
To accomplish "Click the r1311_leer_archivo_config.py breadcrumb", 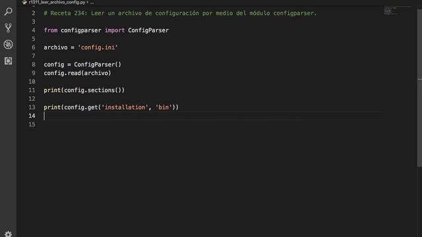I will 57,3.
